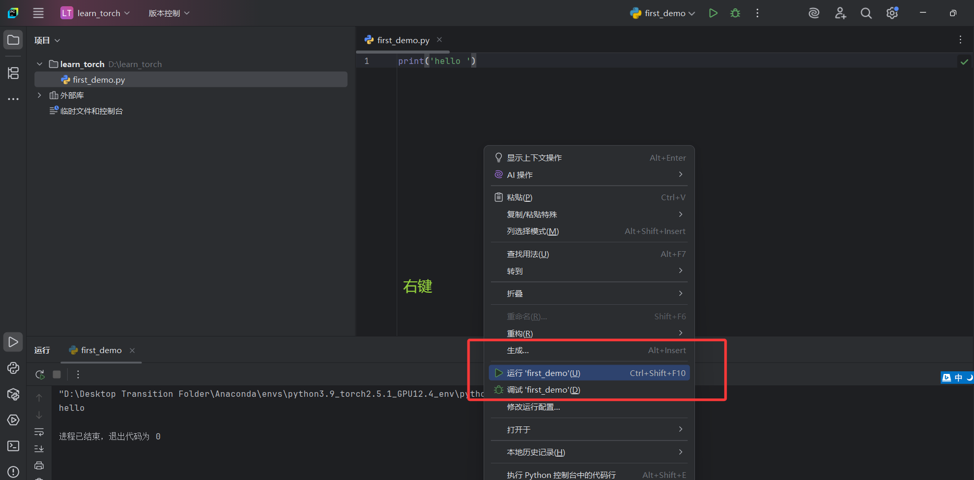Open the Python Packages sidebar icon
The width and height of the screenshot is (974, 480).
pyautogui.click(x=13, y=394)
